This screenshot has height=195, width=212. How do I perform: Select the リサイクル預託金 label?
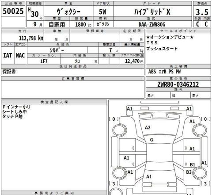point(132,55)
